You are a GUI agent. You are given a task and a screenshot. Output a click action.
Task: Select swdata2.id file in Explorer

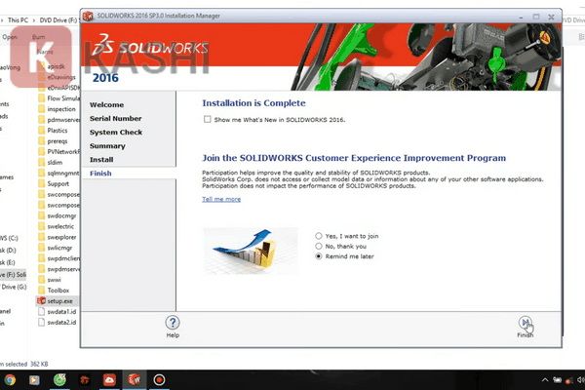tap(58, 322)
